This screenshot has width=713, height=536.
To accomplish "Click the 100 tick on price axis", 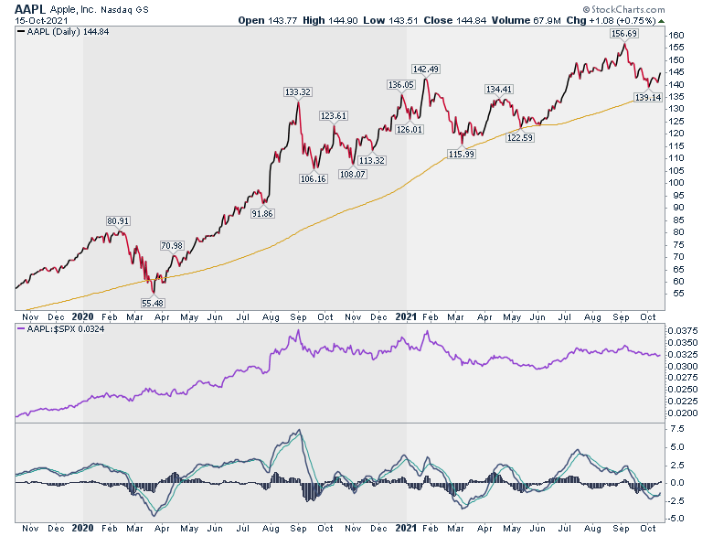I will 676,183.
